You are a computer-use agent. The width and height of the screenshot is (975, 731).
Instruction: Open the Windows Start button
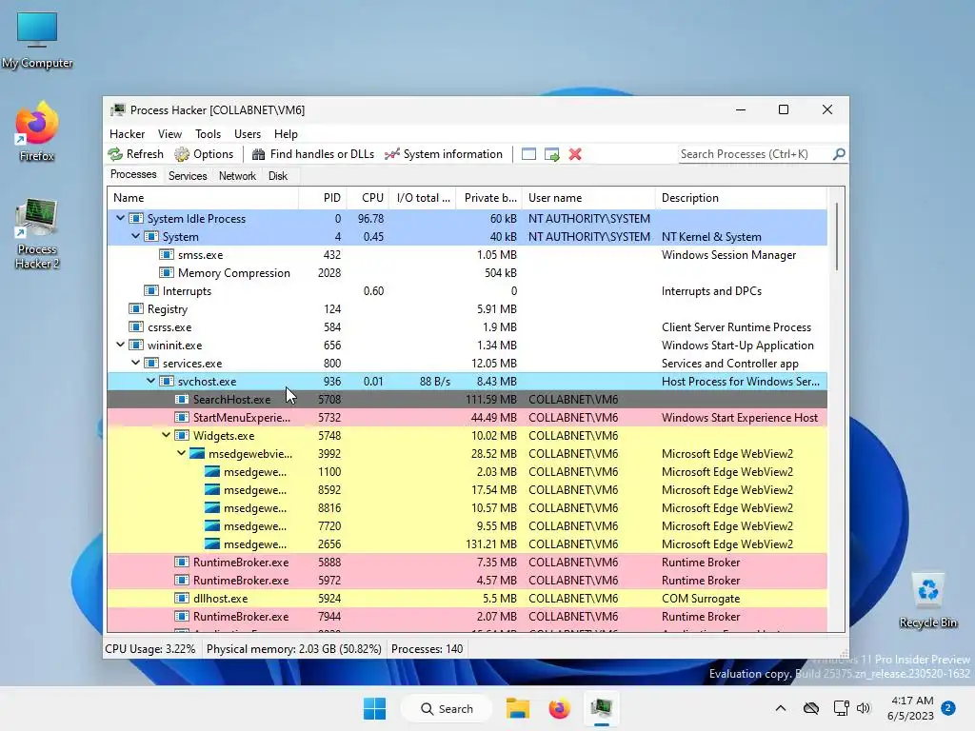point(374,708)
